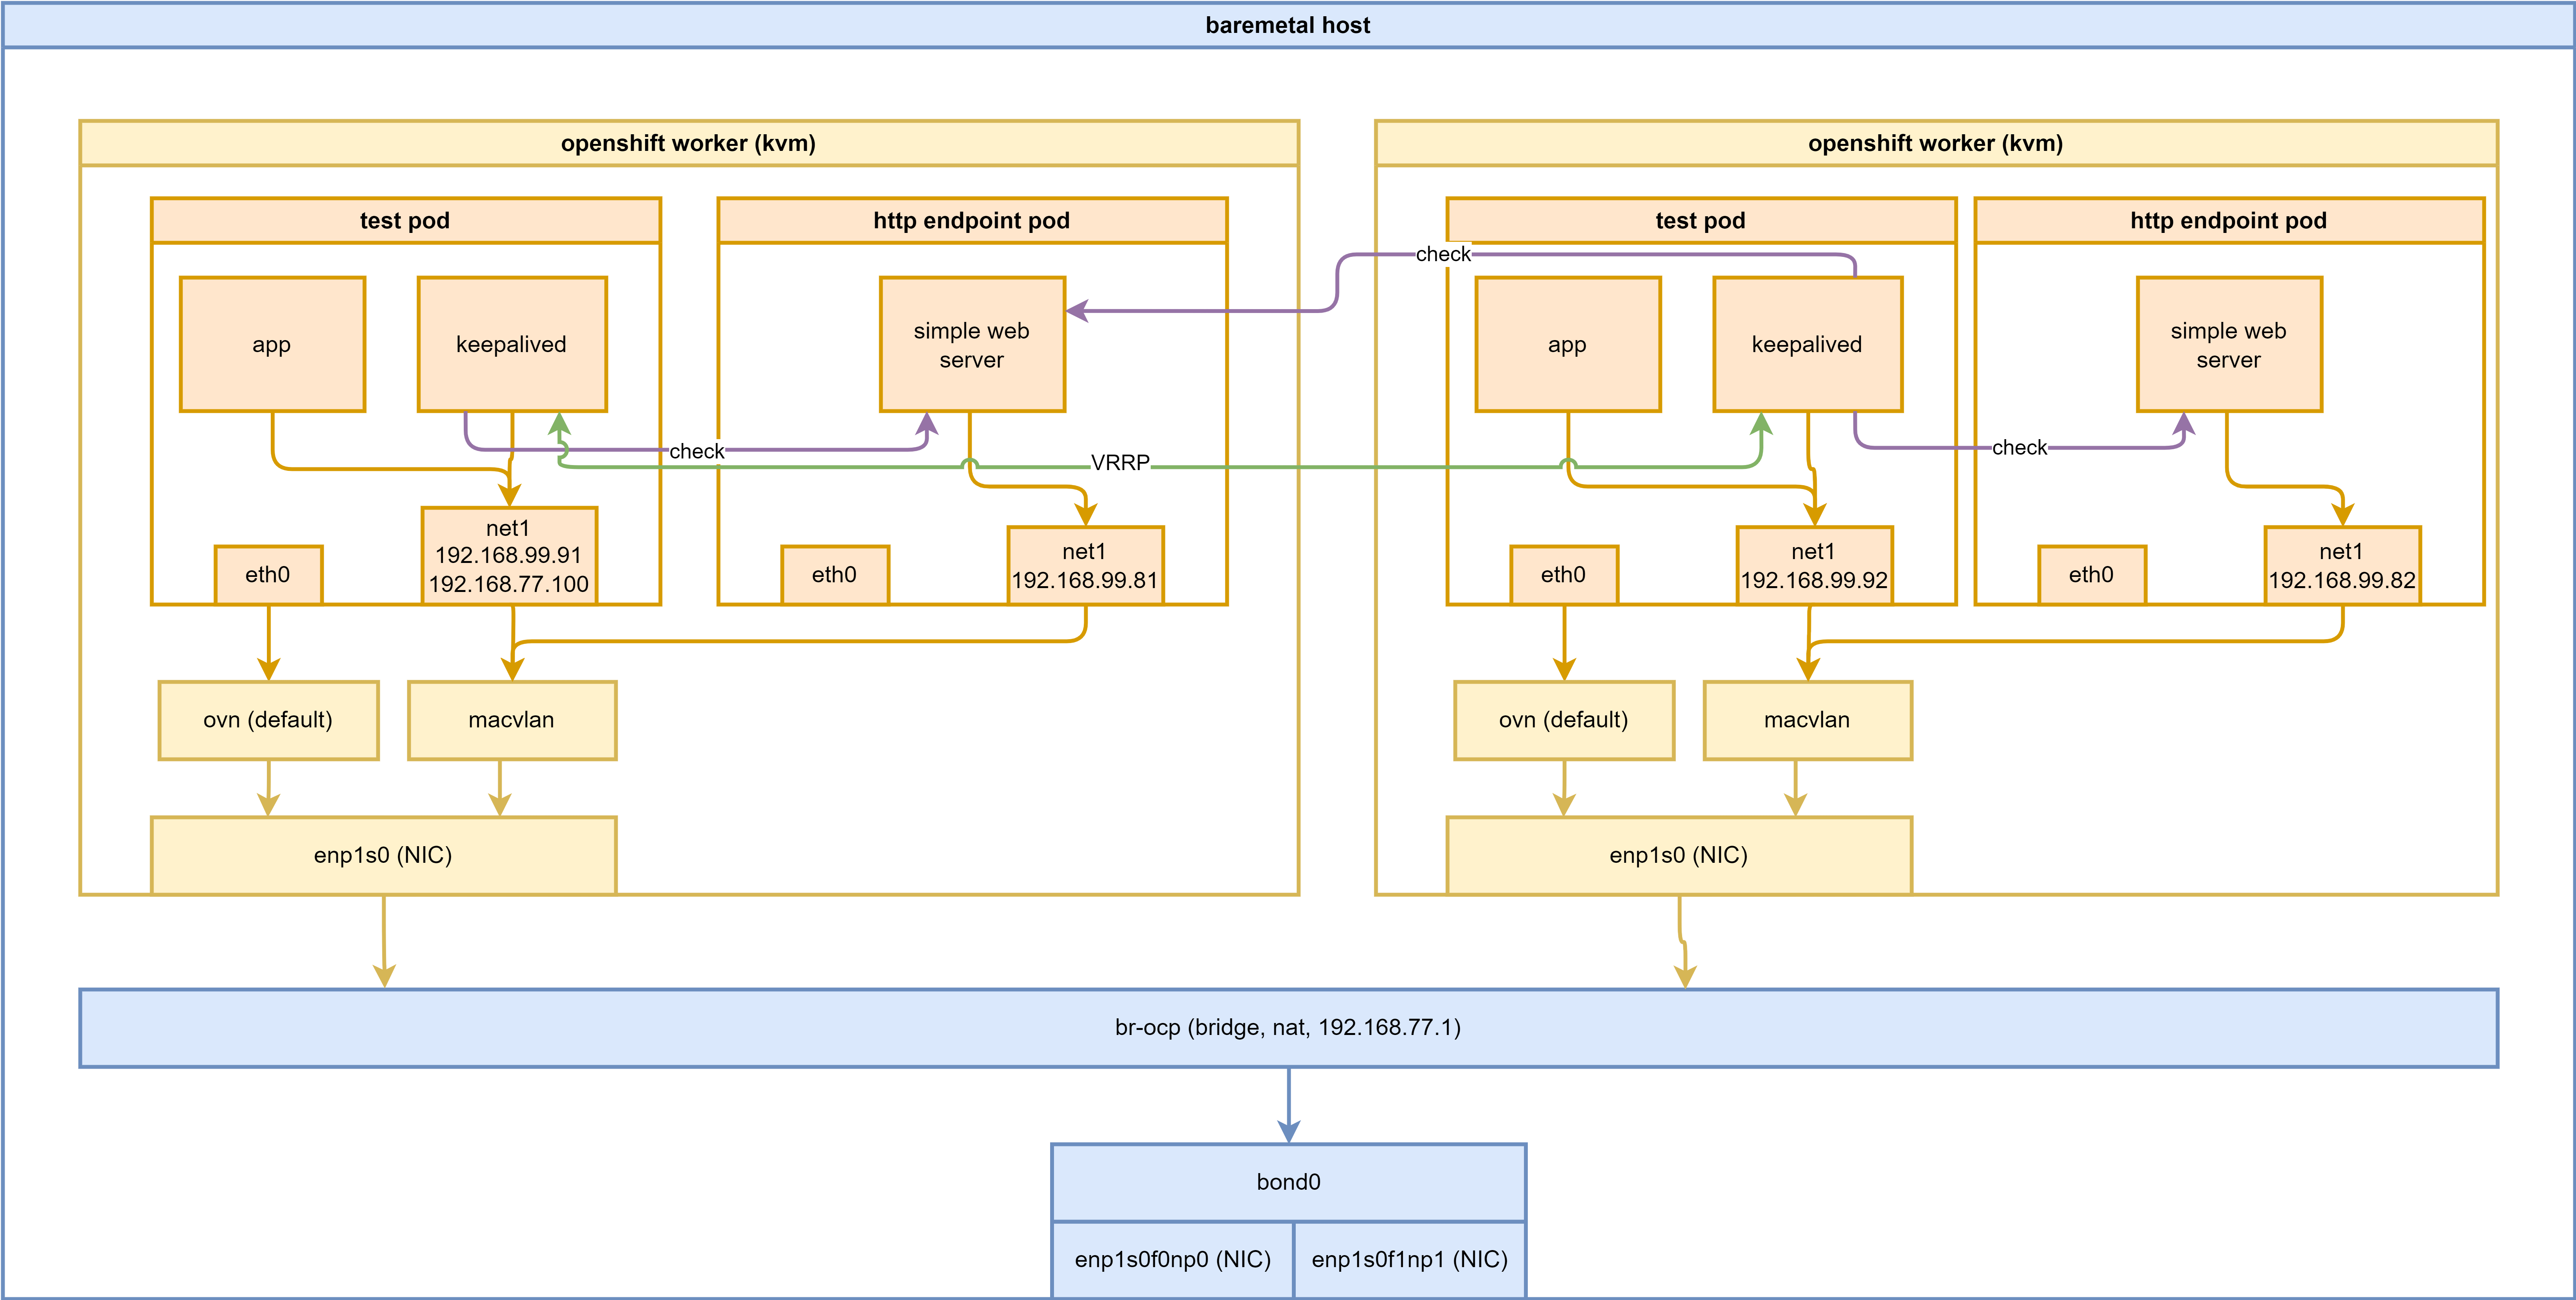Viewport: 2576px width, 1300px height.
Task: Click the enp1s0f1np1 (NIC) box
Action: [1409, 1259]
